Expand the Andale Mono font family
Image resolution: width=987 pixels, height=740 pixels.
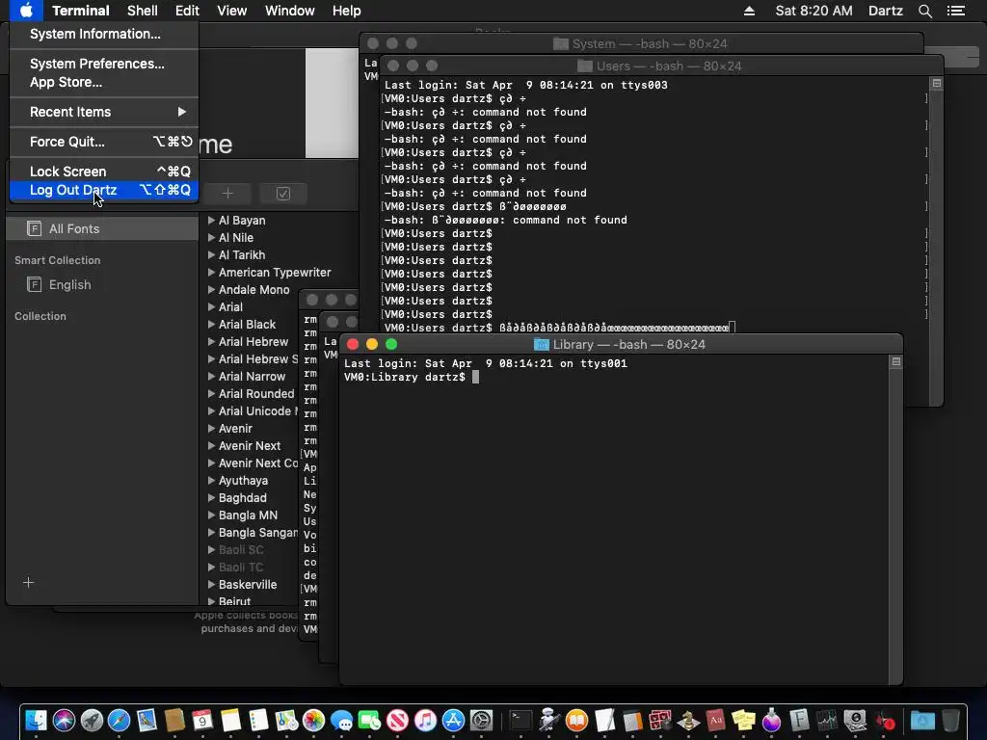[x=211, y=290]
